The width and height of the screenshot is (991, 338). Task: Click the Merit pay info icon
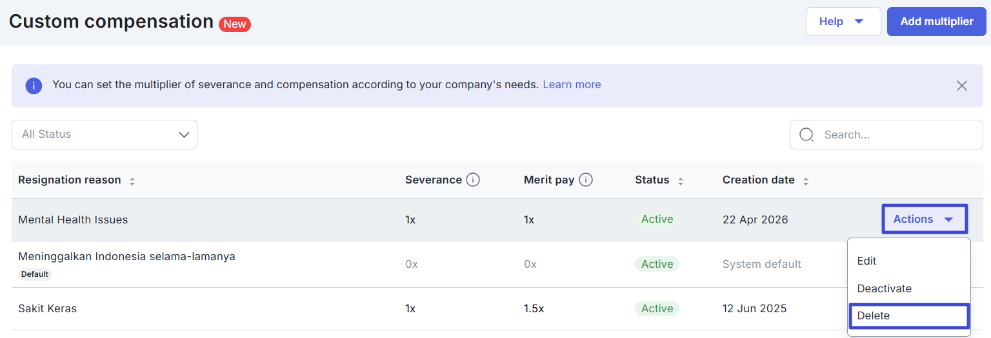click(x=586, y=180)
